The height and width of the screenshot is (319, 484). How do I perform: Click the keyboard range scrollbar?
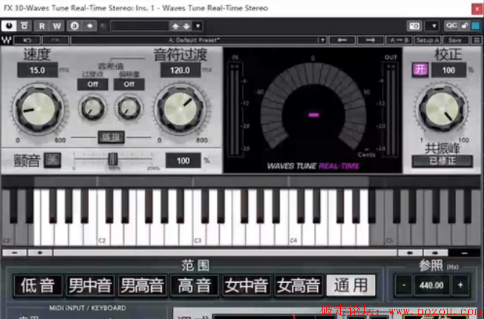[225, 253]
